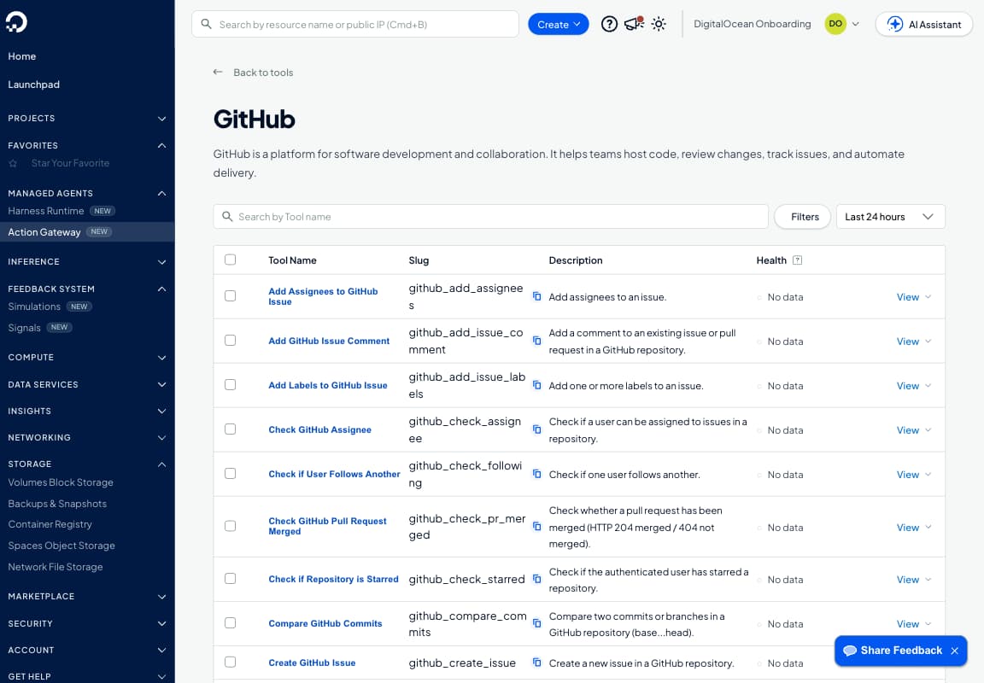Check the Add Assignees to GitHub Issue row
Screen dimensions: 984x683
coord(231,296)
